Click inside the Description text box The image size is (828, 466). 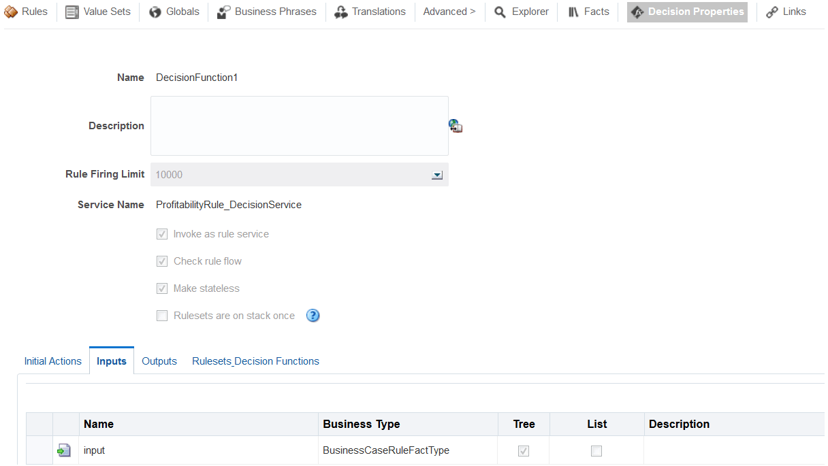(300, 126)
